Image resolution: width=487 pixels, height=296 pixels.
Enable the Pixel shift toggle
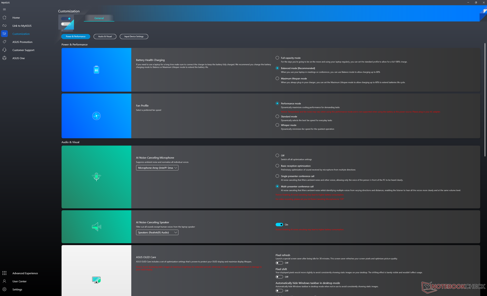click(x=279, y=277)
